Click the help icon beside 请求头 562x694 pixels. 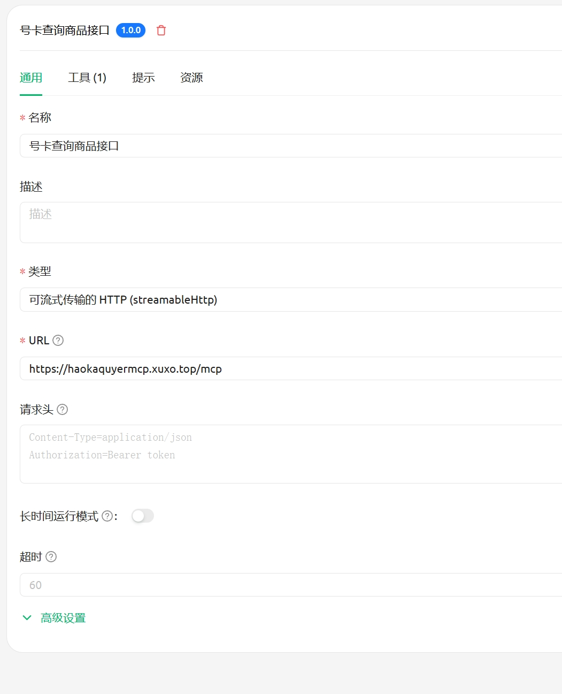tap(63, 410)
